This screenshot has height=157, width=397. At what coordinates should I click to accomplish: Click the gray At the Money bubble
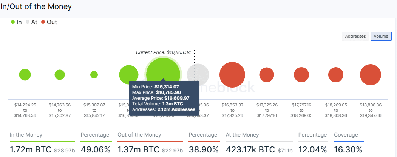198,74
